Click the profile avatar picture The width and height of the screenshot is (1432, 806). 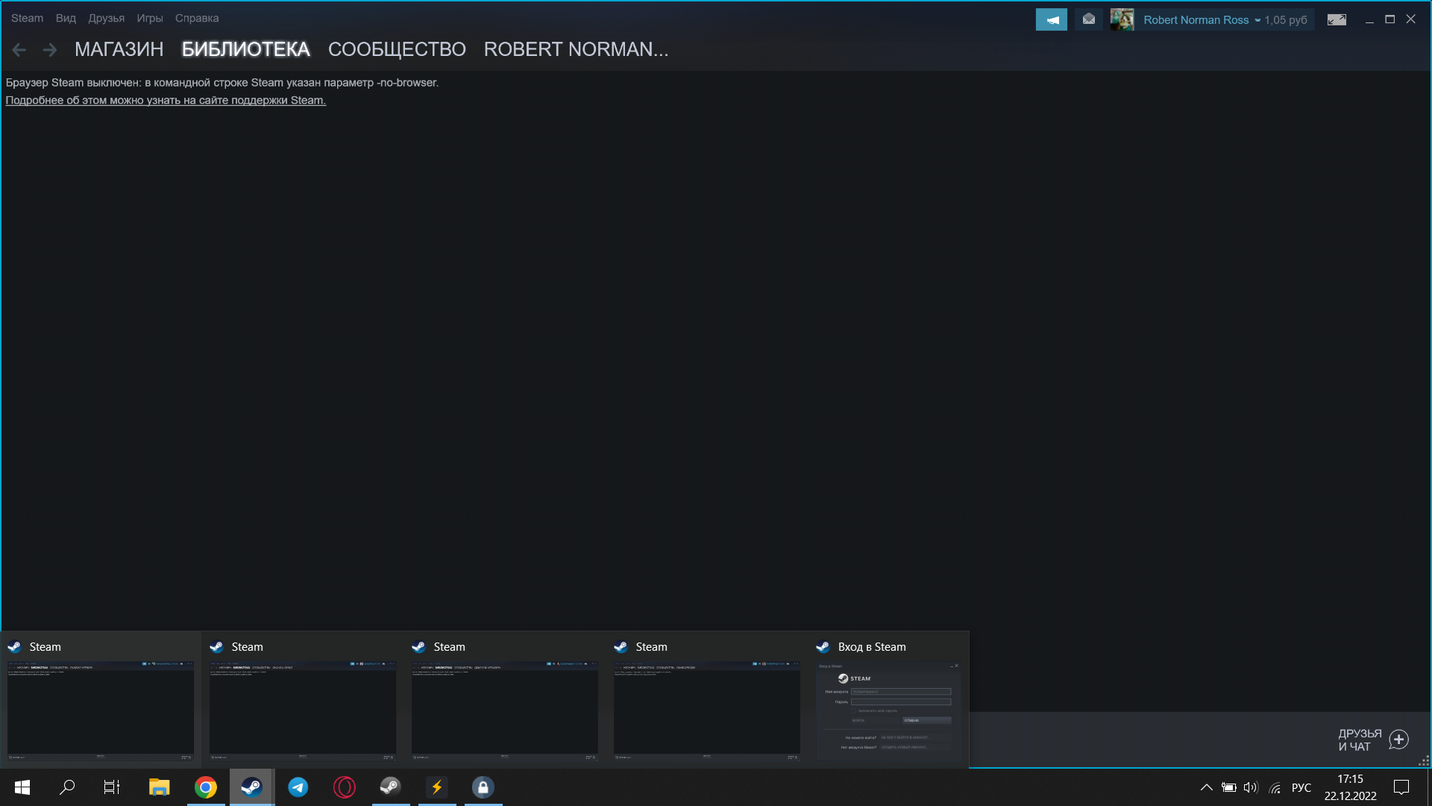pyautogui.click(x=1122, y=19)
